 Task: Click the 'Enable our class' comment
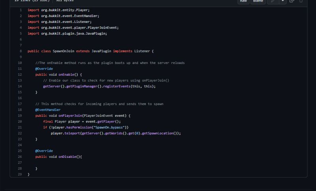click(106, 81)
